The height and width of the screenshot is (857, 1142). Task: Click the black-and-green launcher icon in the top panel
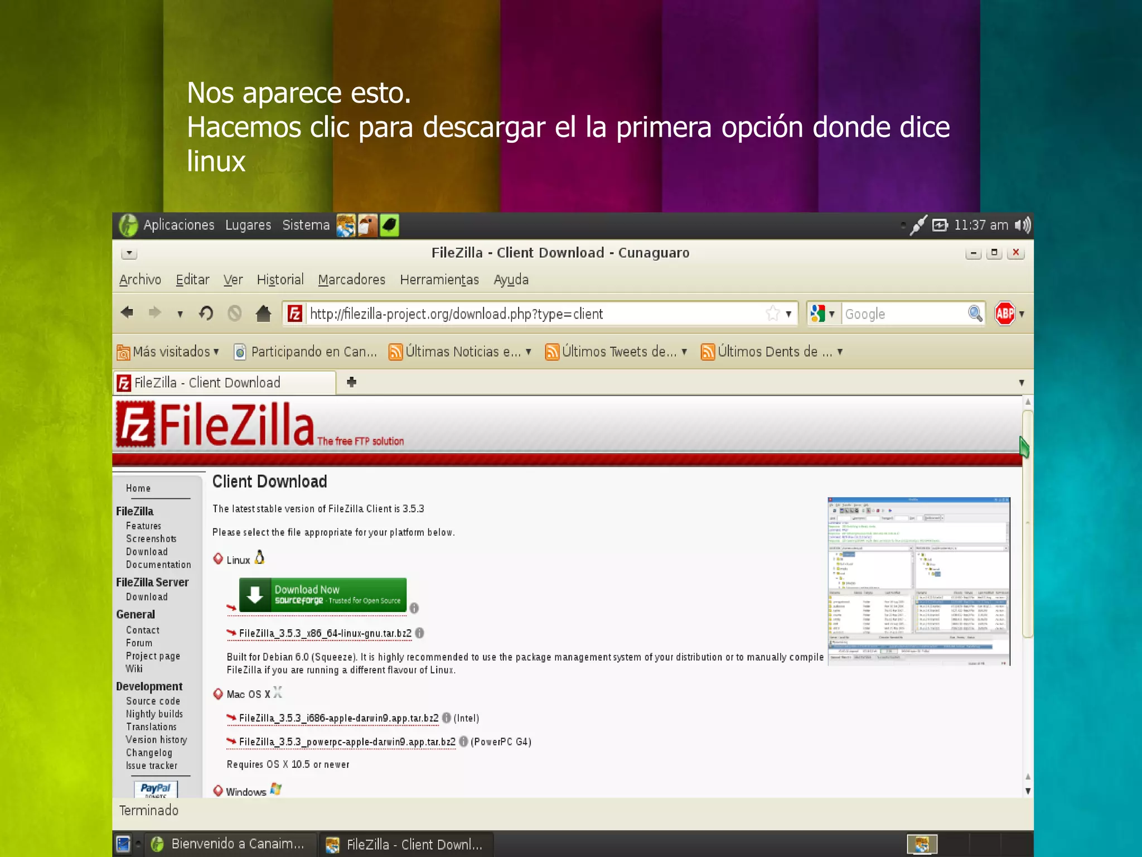[389, 225]
